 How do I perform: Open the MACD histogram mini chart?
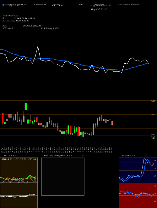coord(19,195)
